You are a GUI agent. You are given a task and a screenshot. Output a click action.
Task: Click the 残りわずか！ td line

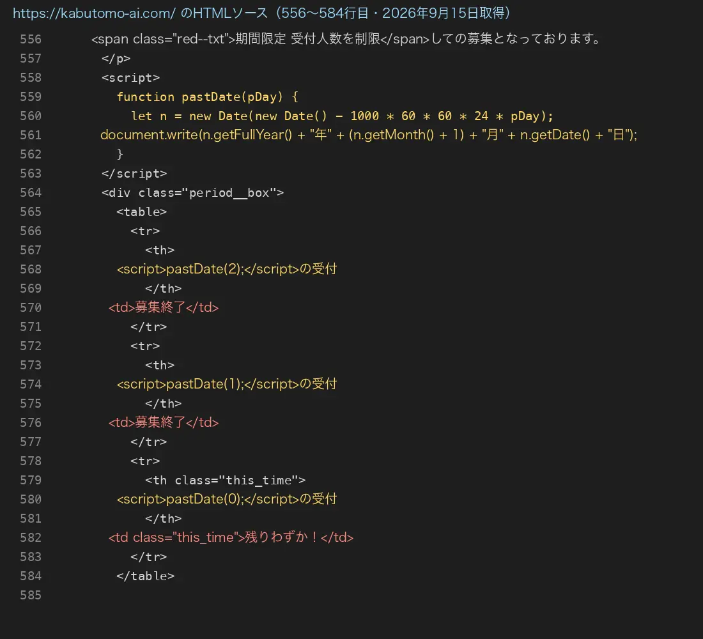point(231,537)
